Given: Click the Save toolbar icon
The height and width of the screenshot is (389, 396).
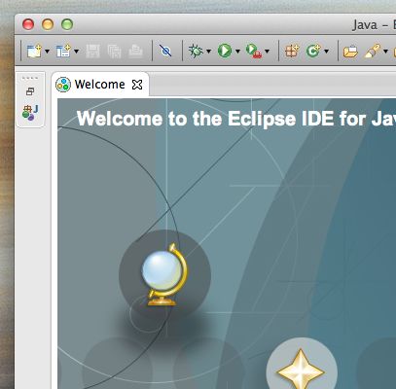Looking at the screenshot, I should coord(92,52).
